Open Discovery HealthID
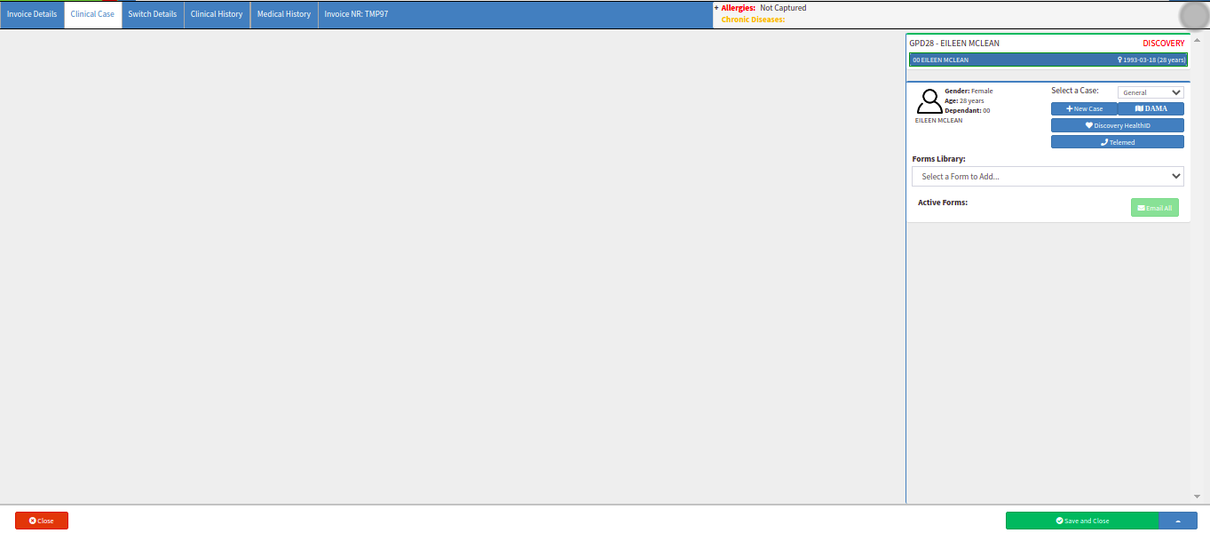The image size is (1210, 533). tap(1118, 125)
